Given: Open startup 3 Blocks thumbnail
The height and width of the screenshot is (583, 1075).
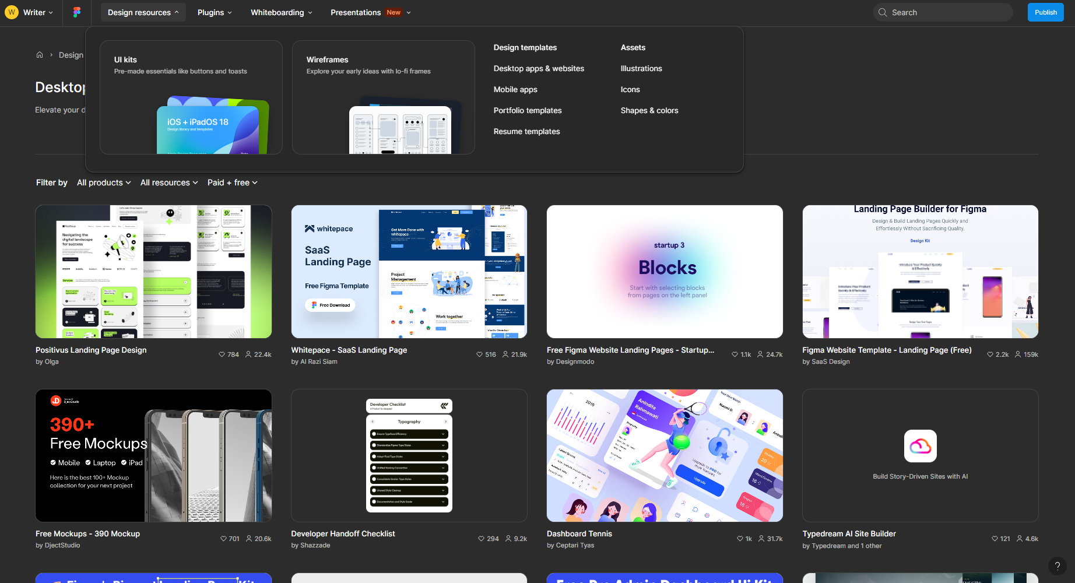Looking at the screenshot, I should pos(665,272).
